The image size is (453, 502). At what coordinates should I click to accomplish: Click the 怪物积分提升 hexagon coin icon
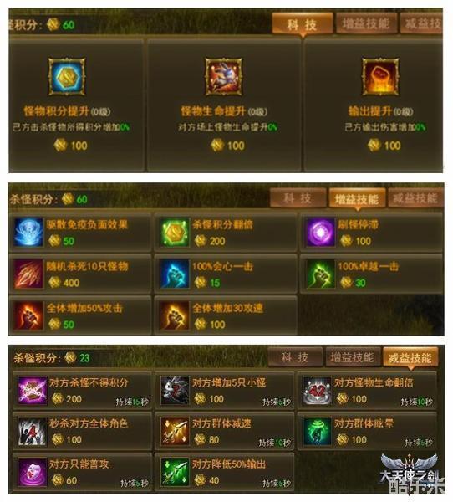coord(67,76)
